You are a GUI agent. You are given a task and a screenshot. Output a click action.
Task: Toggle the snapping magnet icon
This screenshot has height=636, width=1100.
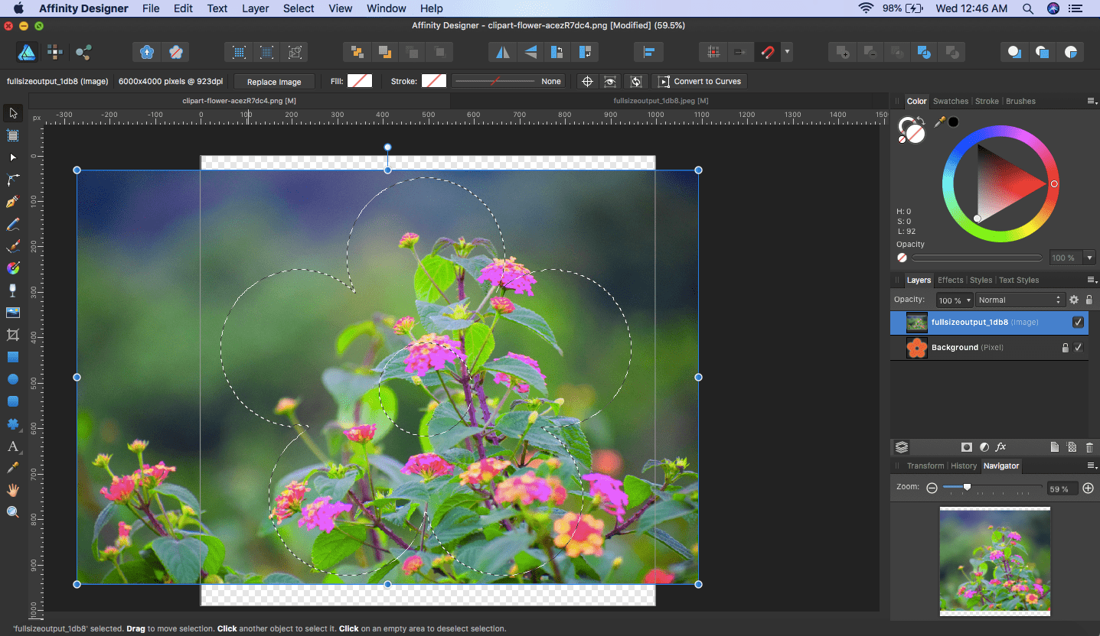(767, 52)
